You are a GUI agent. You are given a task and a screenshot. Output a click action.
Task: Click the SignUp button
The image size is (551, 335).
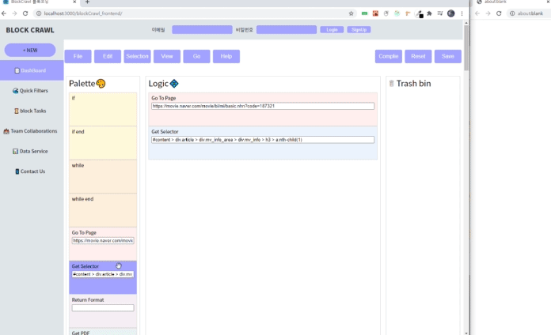click(x=359, y=30)
